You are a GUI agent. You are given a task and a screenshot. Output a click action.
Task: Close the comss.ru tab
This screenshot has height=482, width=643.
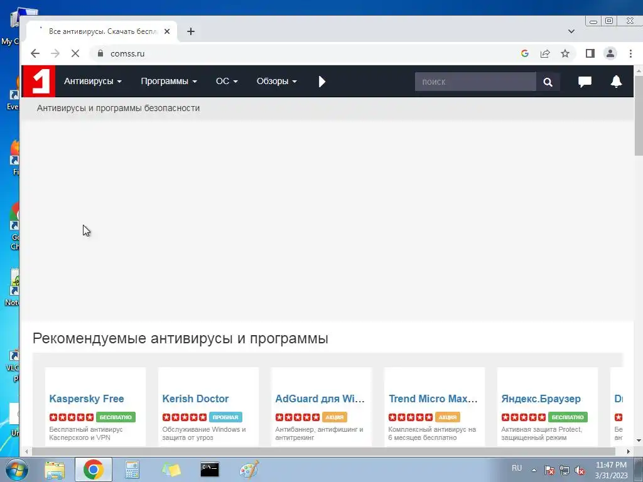coord(167,31)
